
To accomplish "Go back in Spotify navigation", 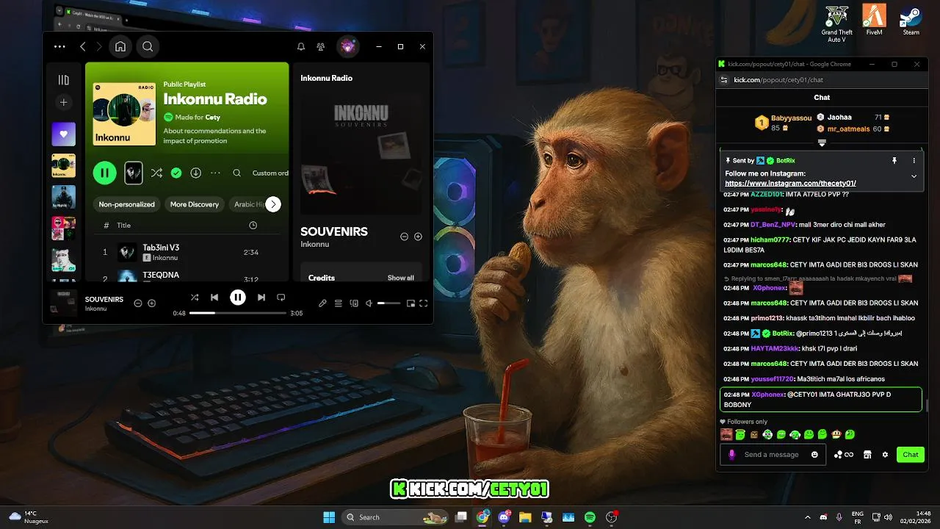I will (82, 46).
